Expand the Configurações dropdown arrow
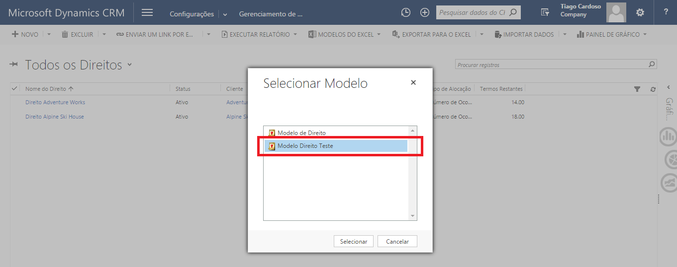Viewport: 677px width, 267px height. [225, 14]
